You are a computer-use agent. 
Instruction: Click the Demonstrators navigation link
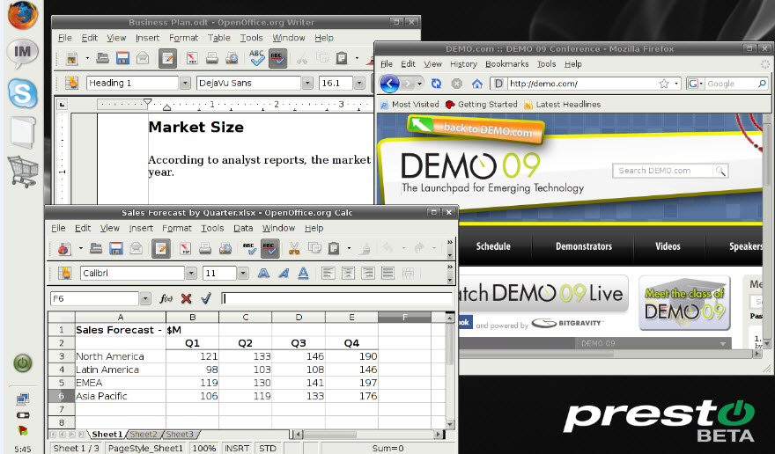point(583,246)
